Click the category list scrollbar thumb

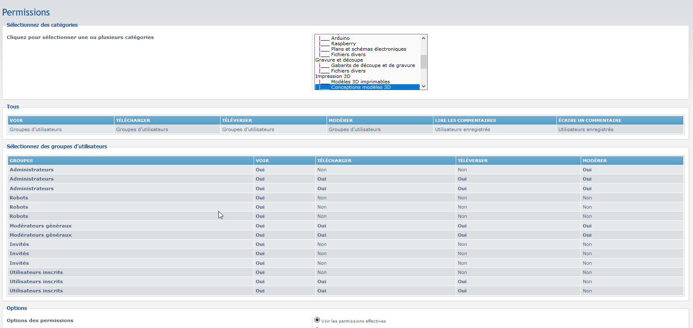point(423,62)
